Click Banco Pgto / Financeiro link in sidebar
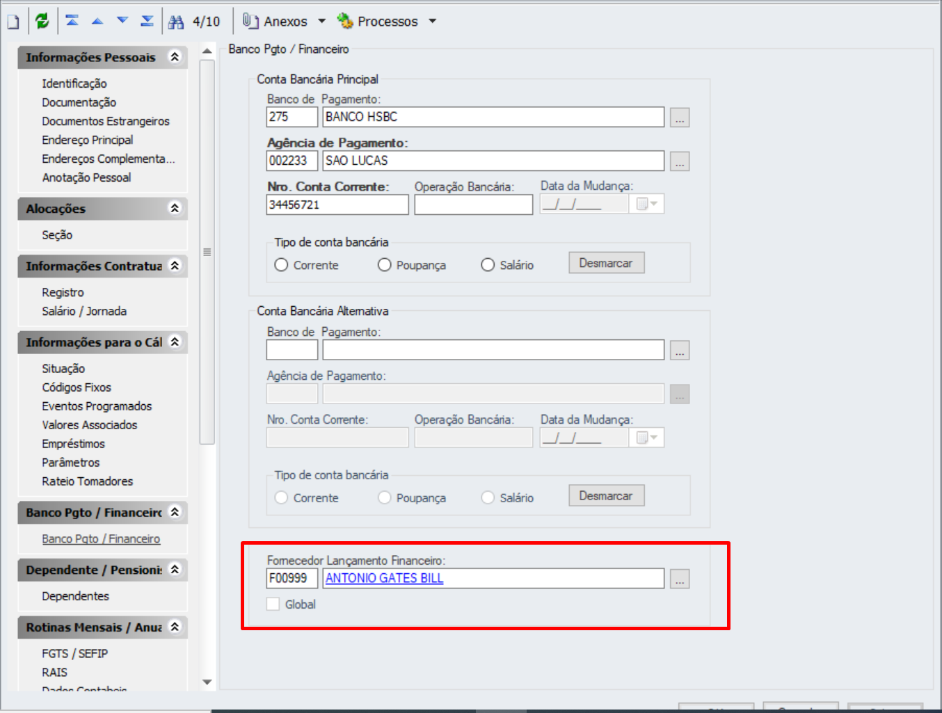This screenshot has width=942, height=713. pos(101,539)
